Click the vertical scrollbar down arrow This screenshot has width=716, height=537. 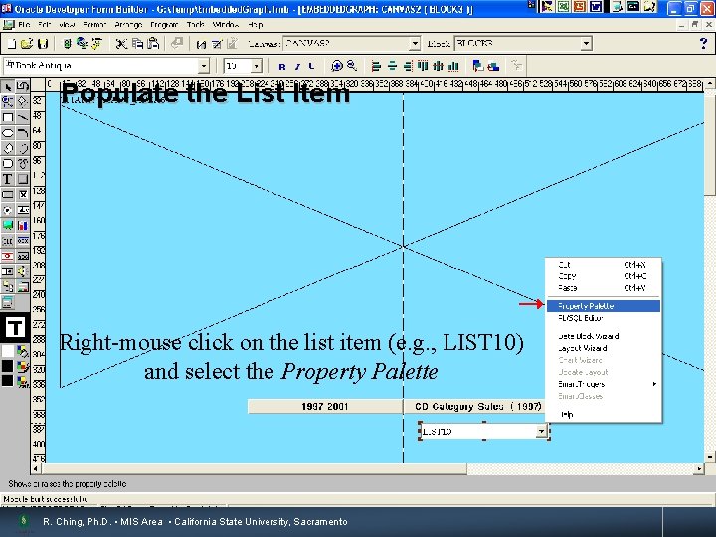point(709,457)
